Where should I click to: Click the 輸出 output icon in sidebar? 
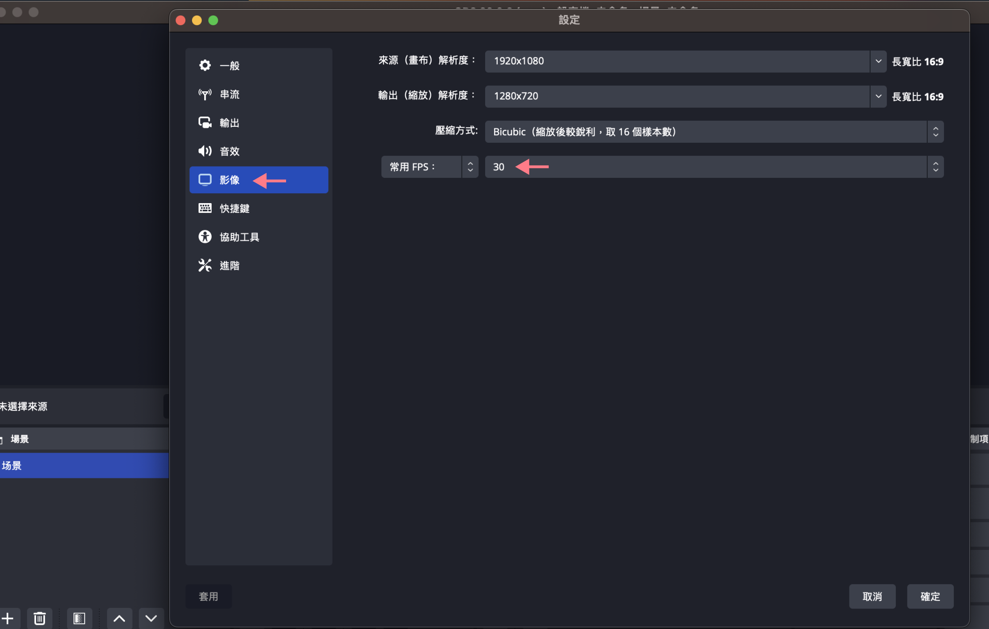pos(205,123)
